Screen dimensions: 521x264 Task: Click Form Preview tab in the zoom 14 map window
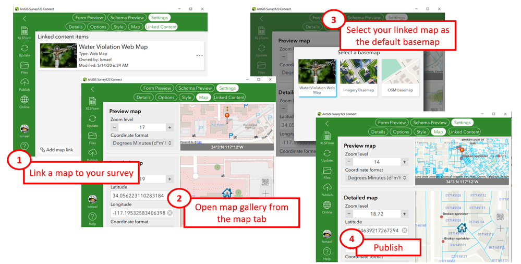pos(392,123)
